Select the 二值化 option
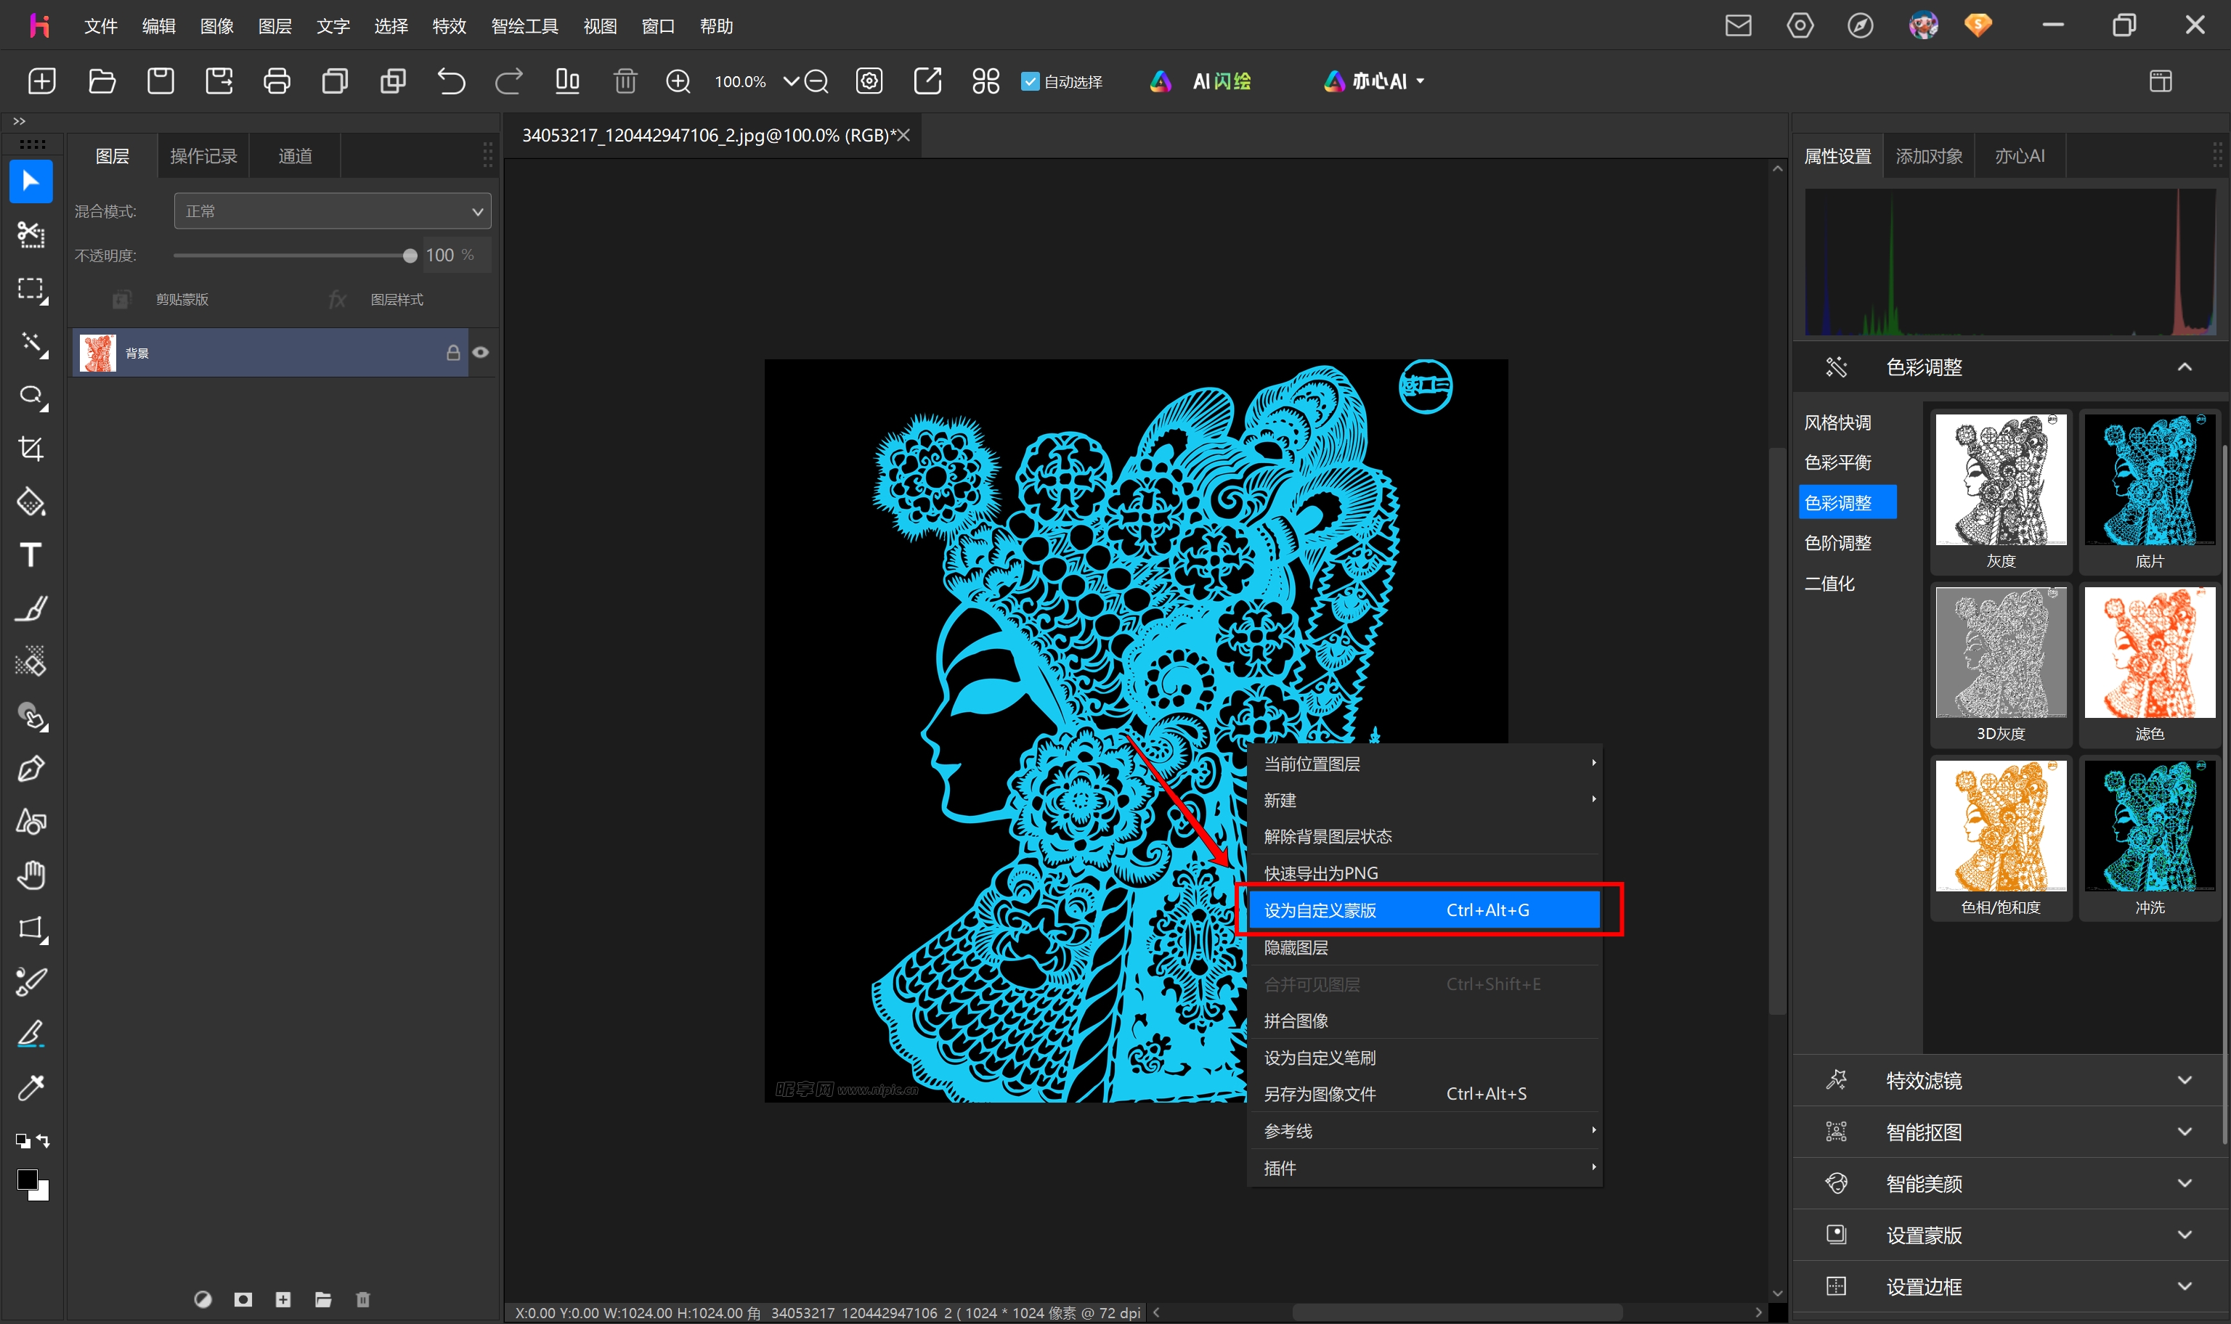 pyautogui.click(x=1830, y=584)
